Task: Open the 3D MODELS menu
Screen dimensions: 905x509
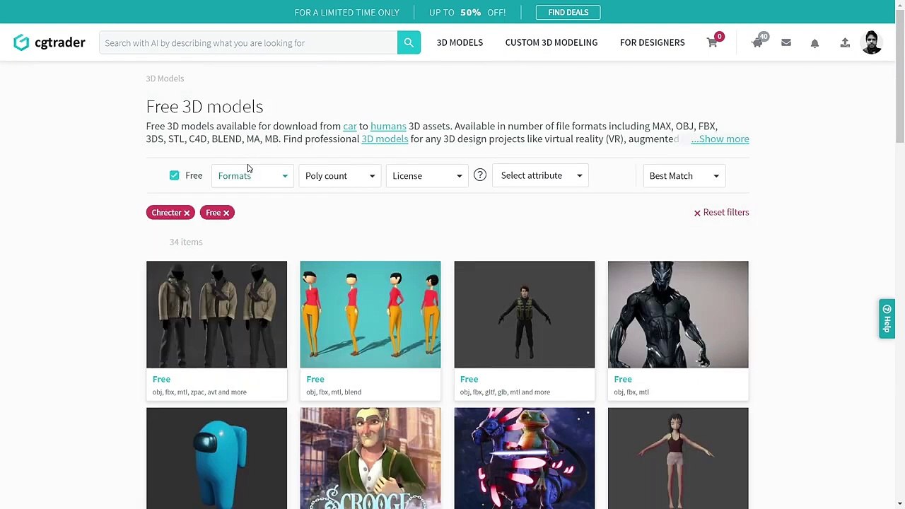Action: tap(460, 42)
